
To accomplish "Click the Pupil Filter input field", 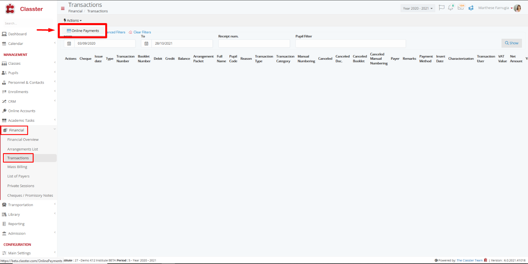I will [x=350, y=44].
